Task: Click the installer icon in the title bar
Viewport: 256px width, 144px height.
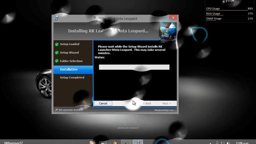Action: click(x=56, y=18)
